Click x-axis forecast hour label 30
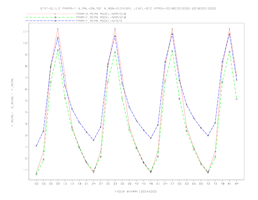 tap(108, 184)
